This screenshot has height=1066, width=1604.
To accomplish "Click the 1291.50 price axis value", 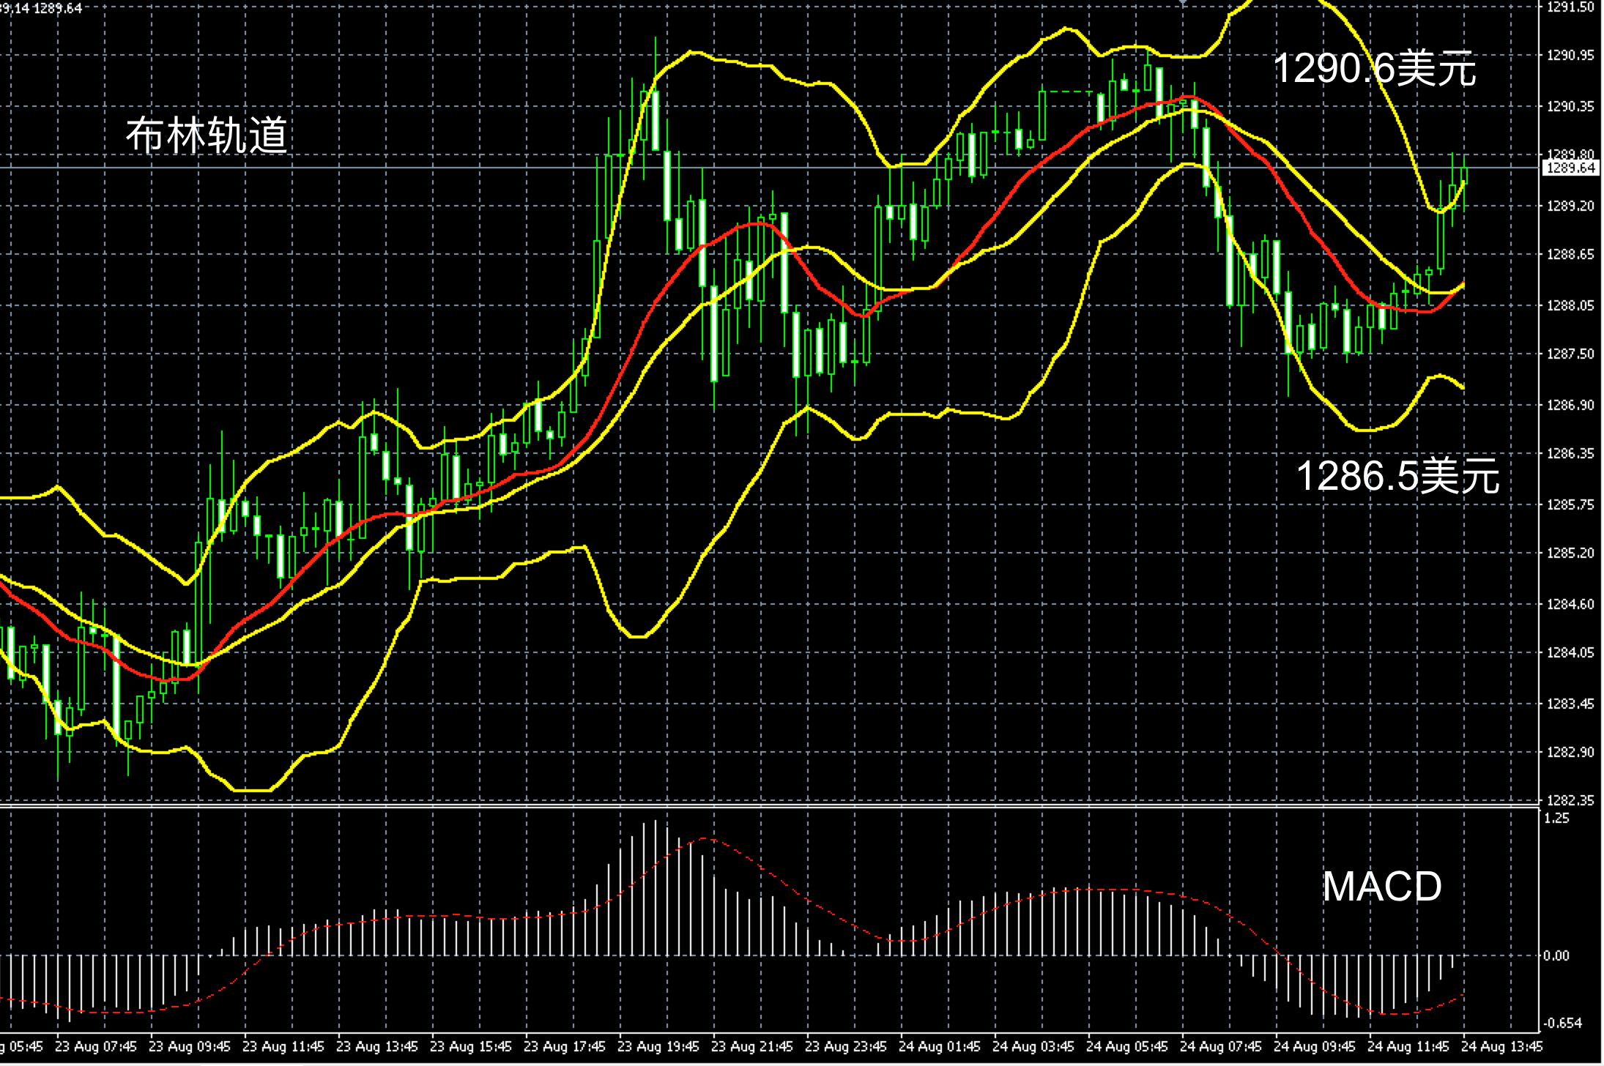I will 1570,7.
